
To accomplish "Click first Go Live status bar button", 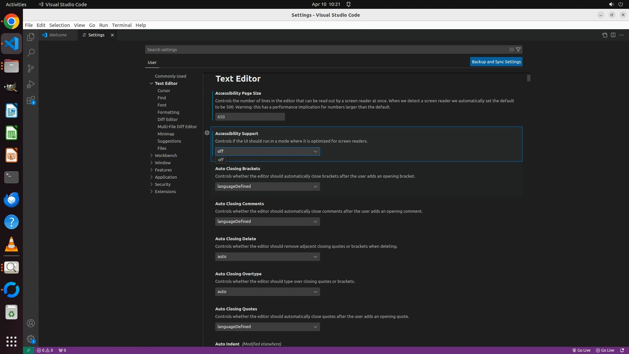I will click(581, 350).
